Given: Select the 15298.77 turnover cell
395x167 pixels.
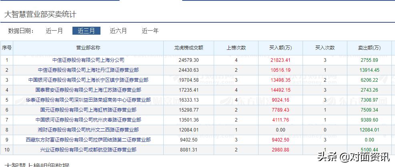Looking at the screenshot, I should click(188, 110).
